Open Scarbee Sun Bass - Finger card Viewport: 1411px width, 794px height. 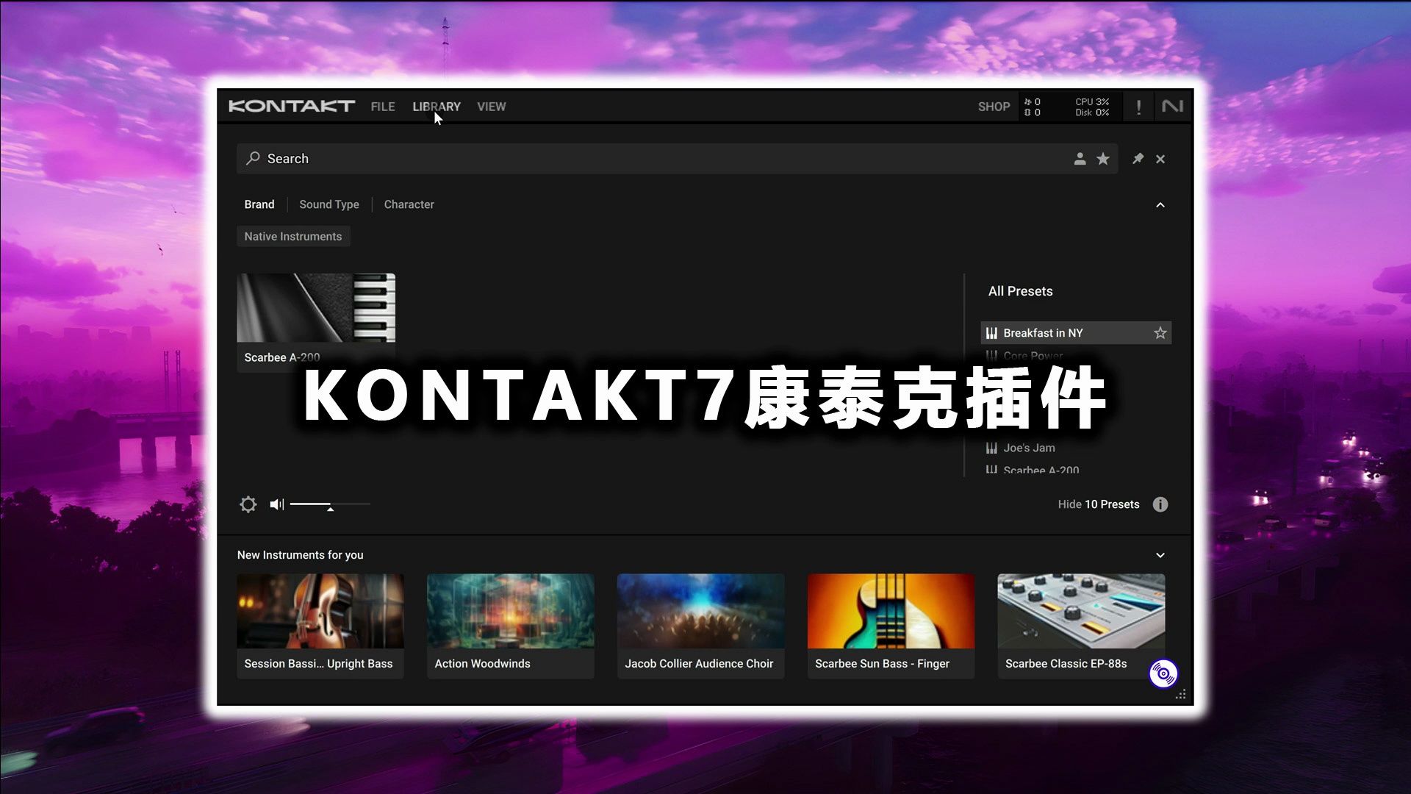pyautogui.click(x=891, y=626)
